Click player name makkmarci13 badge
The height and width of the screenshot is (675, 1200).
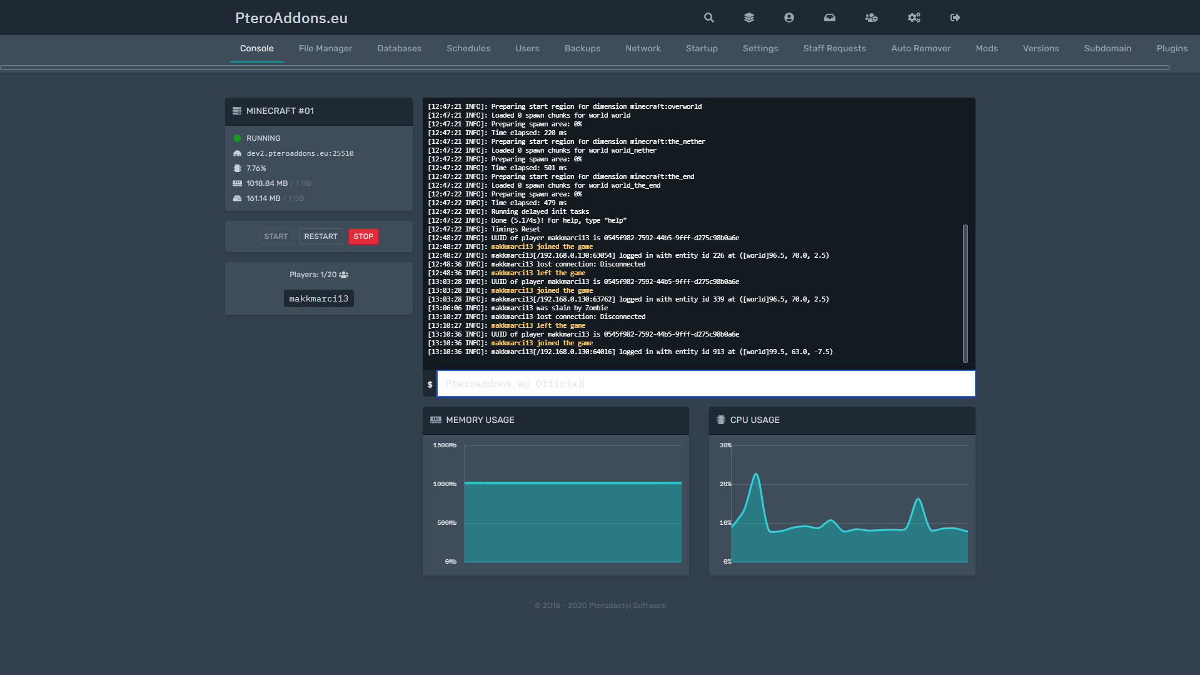click(x=318, y=298)
